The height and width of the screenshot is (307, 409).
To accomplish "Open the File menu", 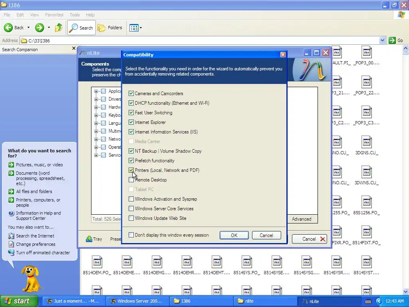I will pos(7,15).
